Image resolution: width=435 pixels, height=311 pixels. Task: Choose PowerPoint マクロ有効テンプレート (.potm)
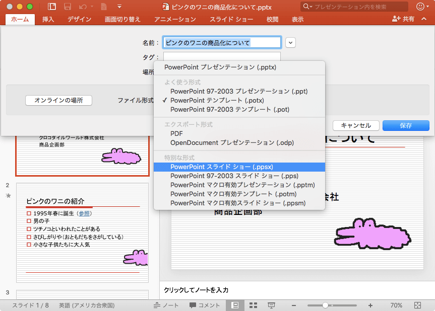239,194
